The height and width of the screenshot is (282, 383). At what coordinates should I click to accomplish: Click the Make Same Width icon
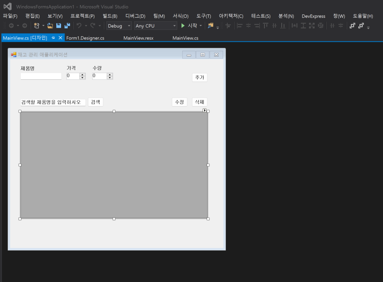click(x=295, y=26)
